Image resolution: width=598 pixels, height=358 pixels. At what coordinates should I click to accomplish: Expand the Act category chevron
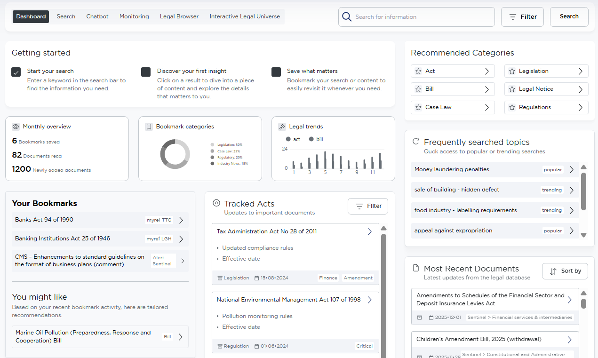487,71
